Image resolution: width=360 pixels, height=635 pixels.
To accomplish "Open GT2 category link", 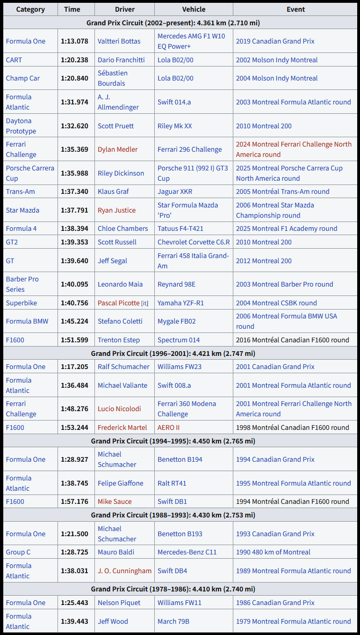I will coord(12,242).
